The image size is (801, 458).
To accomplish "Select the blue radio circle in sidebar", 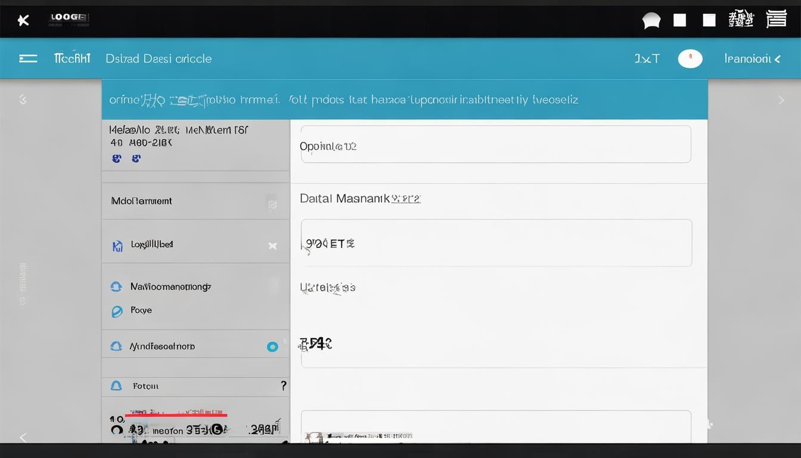I will [272, 346].
